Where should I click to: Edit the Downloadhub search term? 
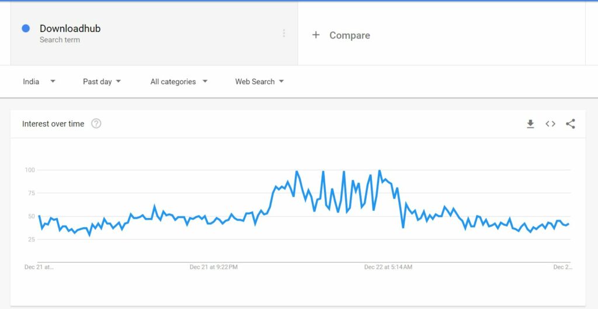pyautogui.click(x=70, y=29)
